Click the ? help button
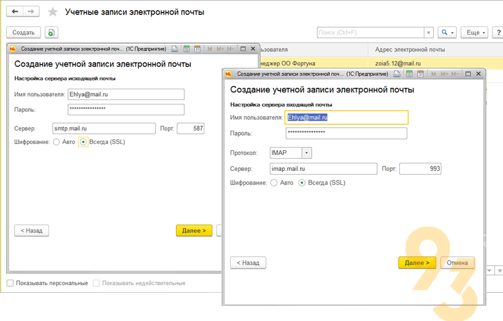Screen dimensions: 503x321 [498, 33]
